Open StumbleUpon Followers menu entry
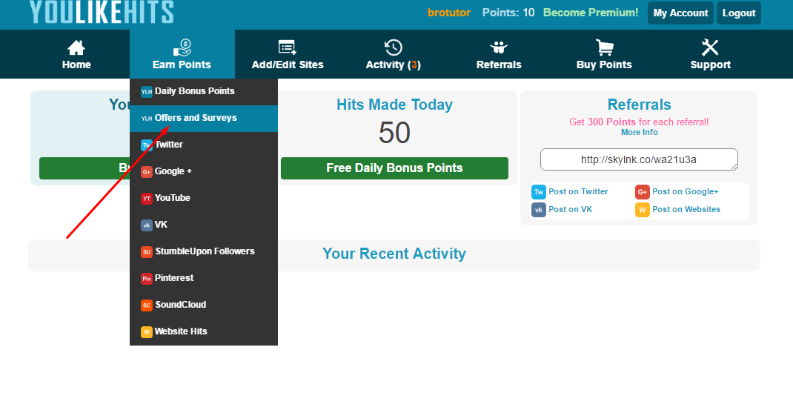This screenshot has width=793, height=416. [204, 251]
